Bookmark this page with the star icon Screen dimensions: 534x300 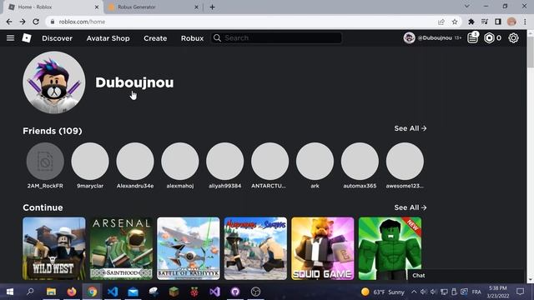(455, 22)
